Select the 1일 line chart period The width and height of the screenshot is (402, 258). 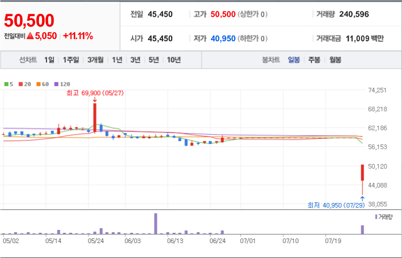point(49,60)
